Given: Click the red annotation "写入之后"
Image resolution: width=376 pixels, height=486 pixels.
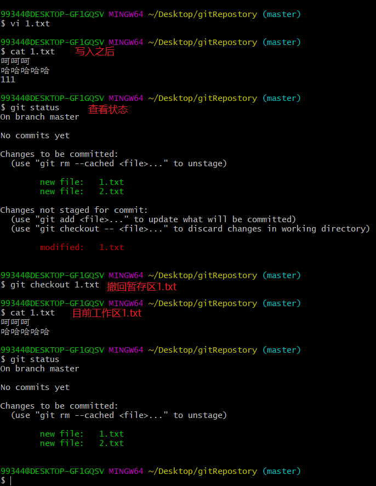Looking at the screenshot, I should pos(94,52).
